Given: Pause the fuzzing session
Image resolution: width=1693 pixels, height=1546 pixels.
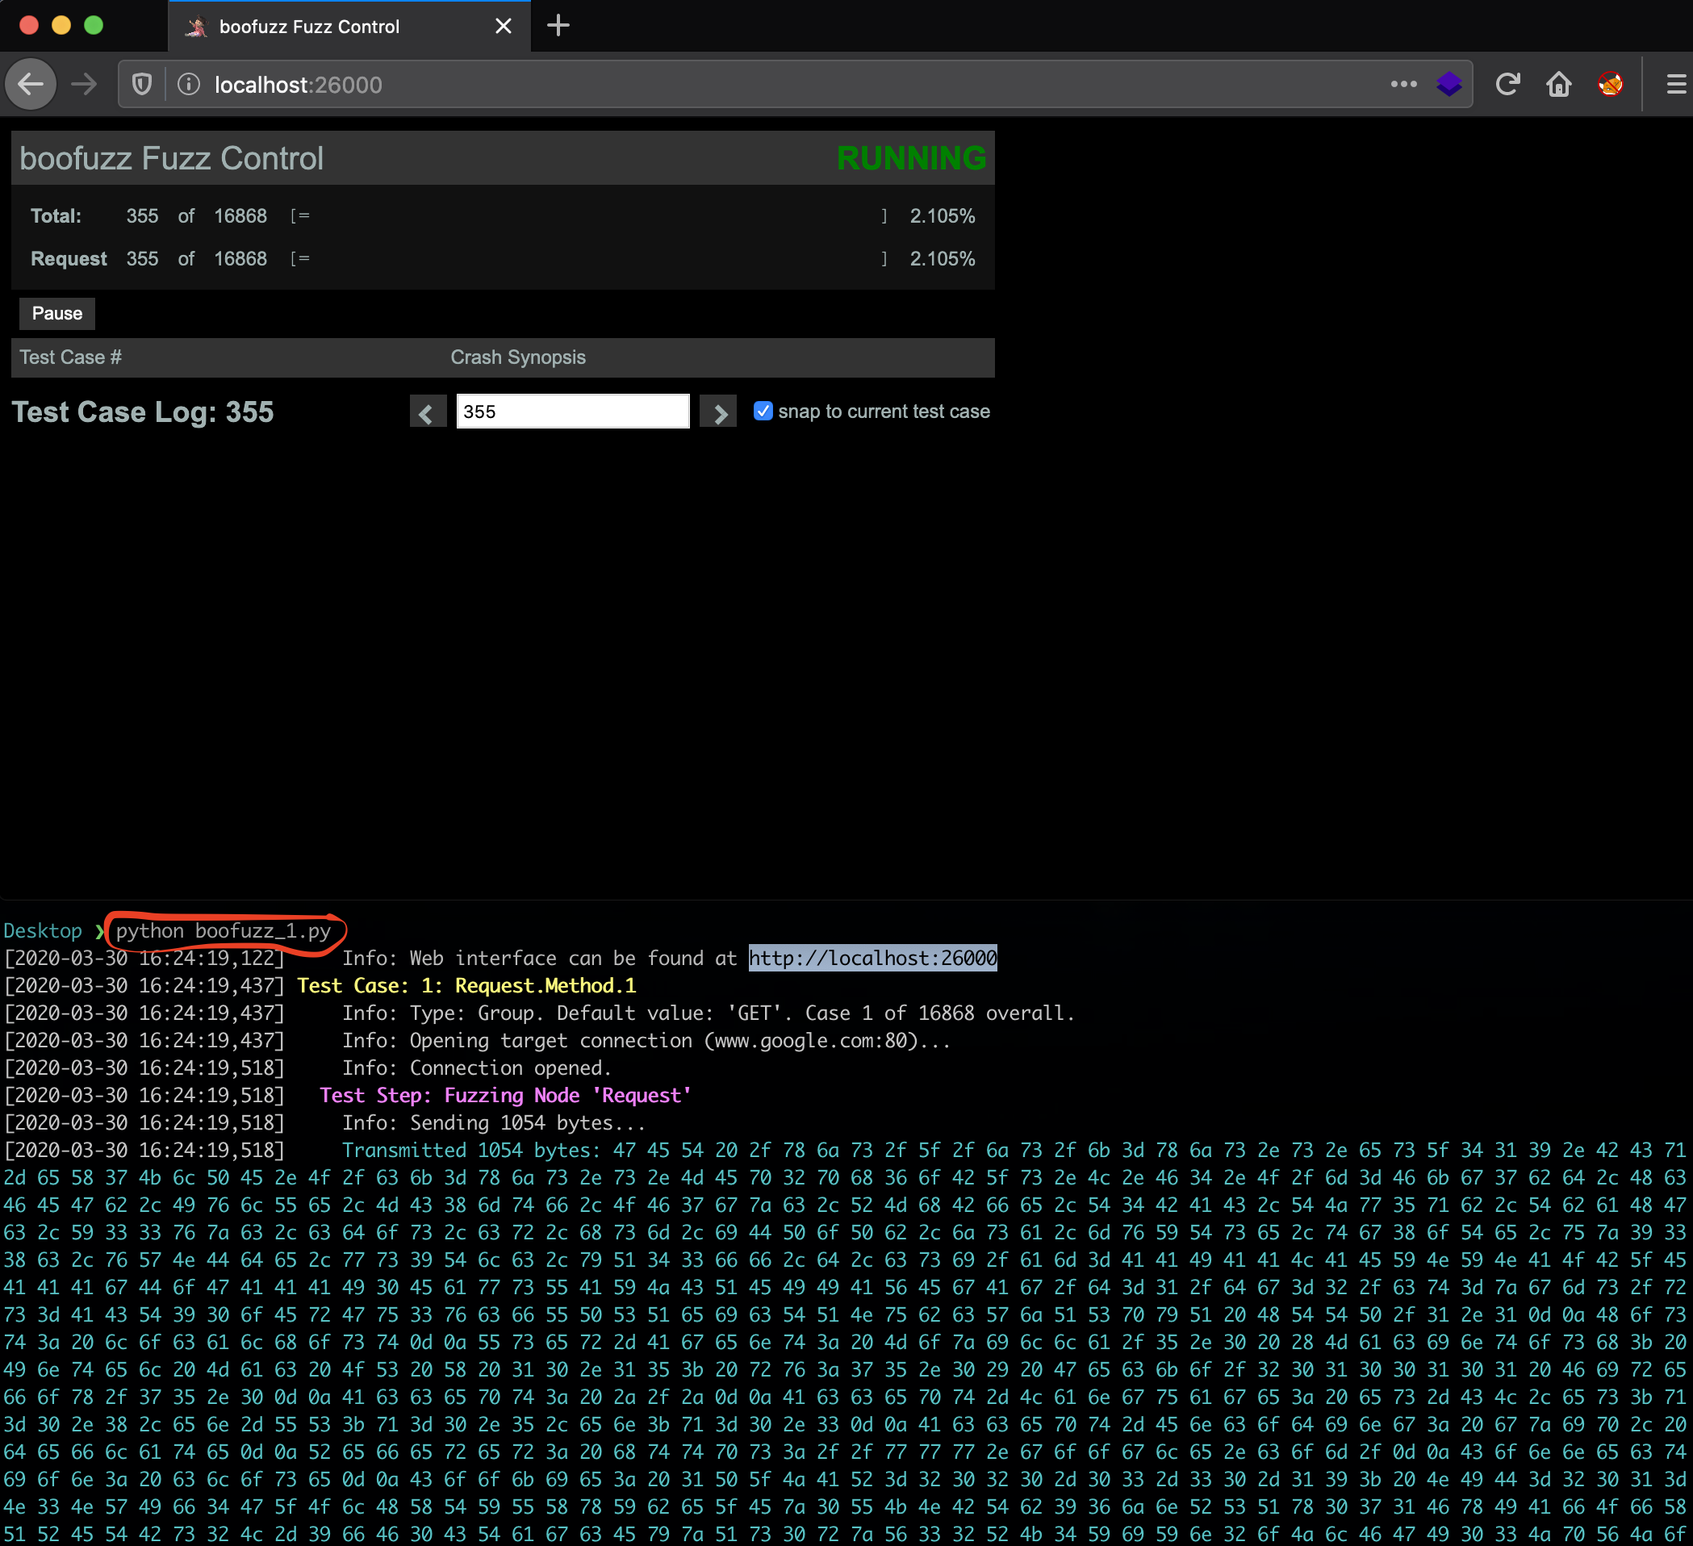Looking at the screenshot, I should pos(57,313).
